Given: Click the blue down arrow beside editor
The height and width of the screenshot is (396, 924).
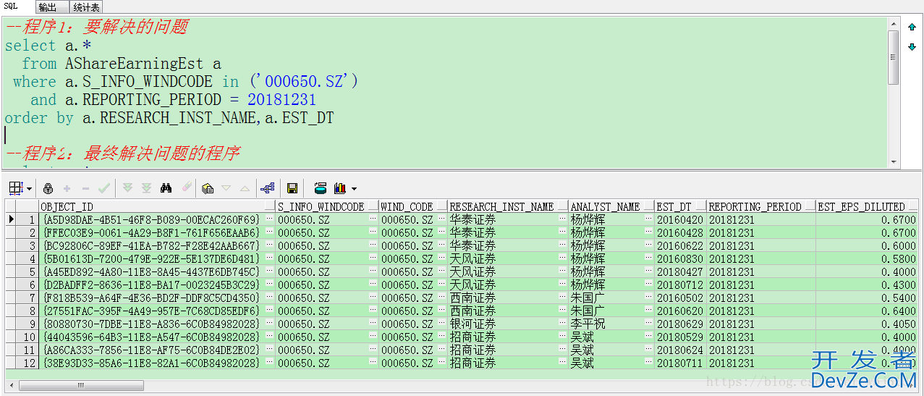Looking at the screenshot, I should (912, 47).
